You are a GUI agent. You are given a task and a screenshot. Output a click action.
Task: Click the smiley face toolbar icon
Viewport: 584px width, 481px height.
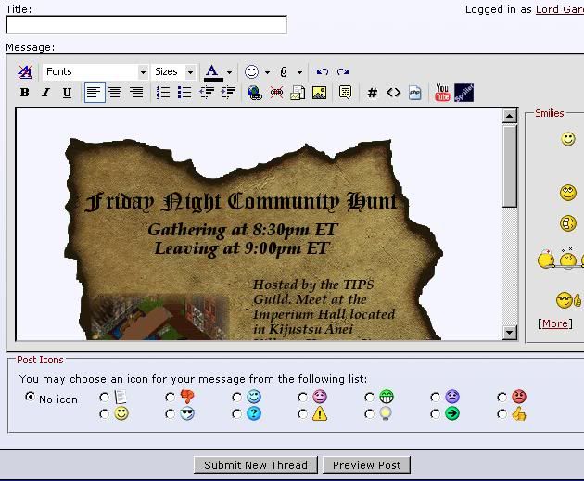click(251, 71)
